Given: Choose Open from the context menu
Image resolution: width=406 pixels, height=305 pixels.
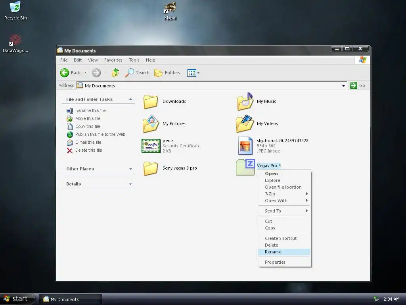Looking at the screenshot, I should [284, 174].
